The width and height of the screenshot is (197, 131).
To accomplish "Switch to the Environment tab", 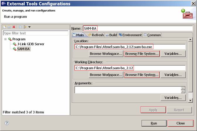I will point(130,35).
